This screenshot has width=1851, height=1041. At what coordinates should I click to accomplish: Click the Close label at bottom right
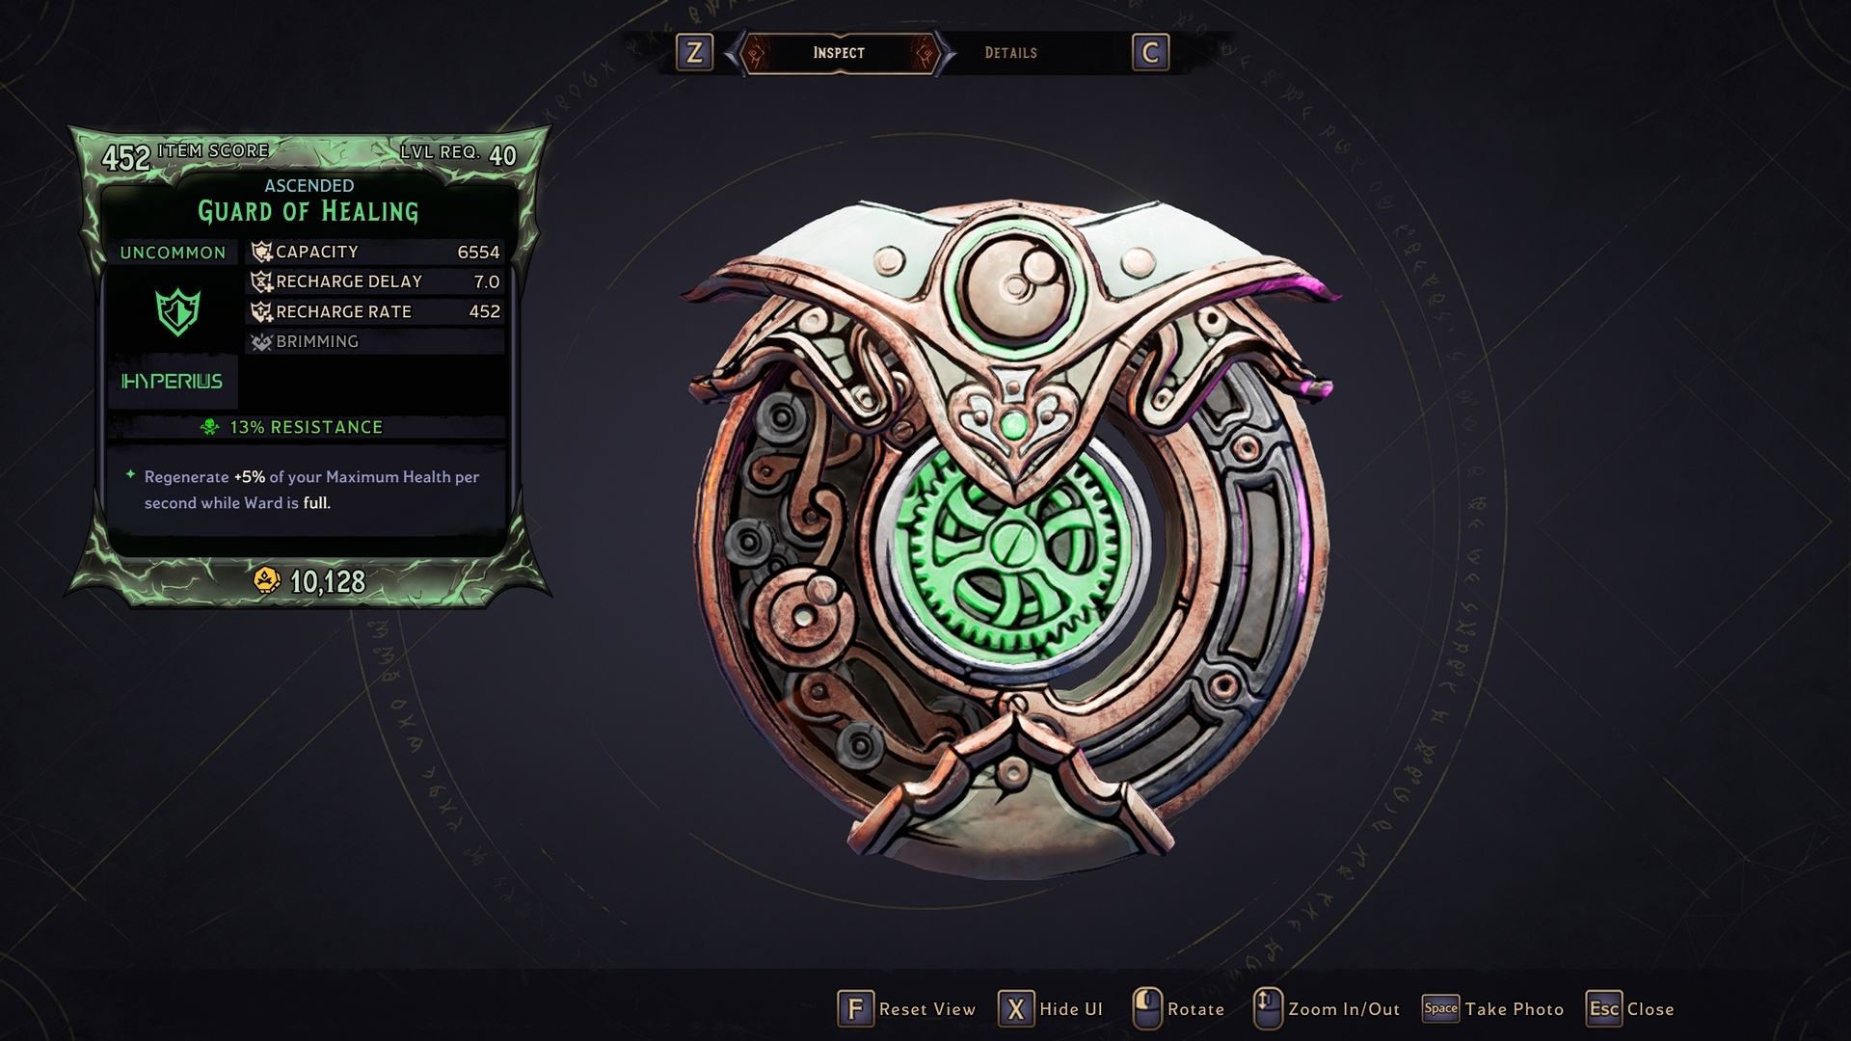pyautogui.click(x=1650, y=1009)
